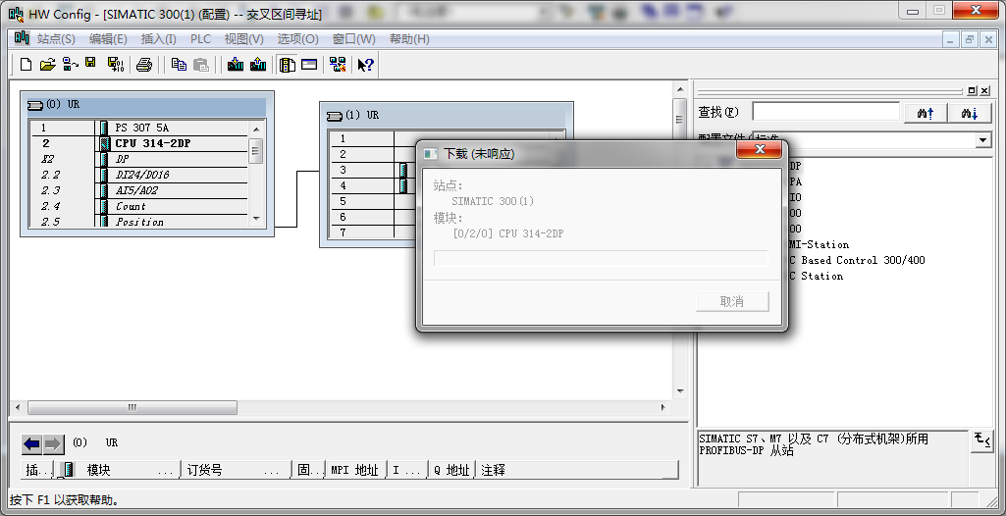Click station view vertical scroll-down arrow

(680, 390)
